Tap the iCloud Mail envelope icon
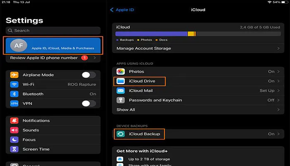Screen dimensions: 290x166 click(121, 90)
